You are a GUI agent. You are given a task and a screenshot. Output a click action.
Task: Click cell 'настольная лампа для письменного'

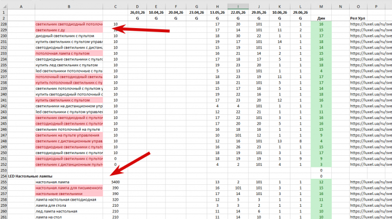tap(69, 188)
